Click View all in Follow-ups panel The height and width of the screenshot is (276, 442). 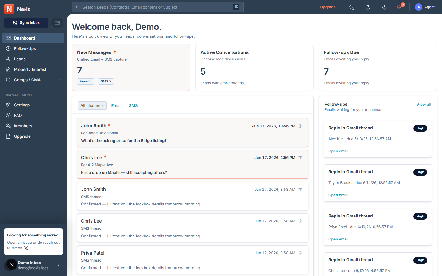pyautogui.click(x=424, y=104)
